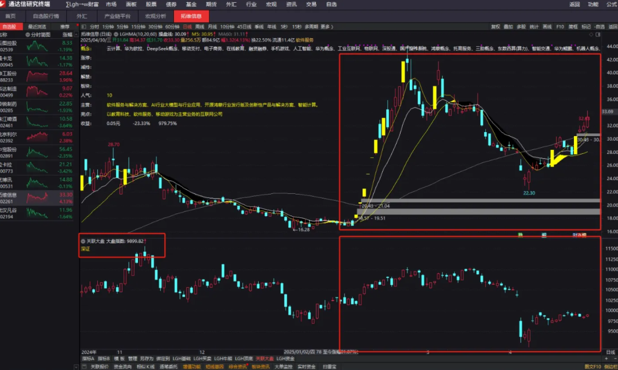Image resolution: width=618 pixels, height=370 pixels.
Task: Click the small window icon before 关联报价
Action: tap(84, 367)
